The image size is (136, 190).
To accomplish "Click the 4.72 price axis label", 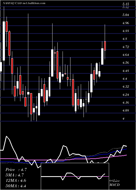I will (x=126, y=47).
